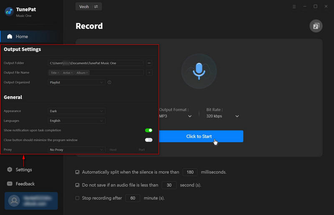Remove the Album tag from file name

click(x=86, y=73)
